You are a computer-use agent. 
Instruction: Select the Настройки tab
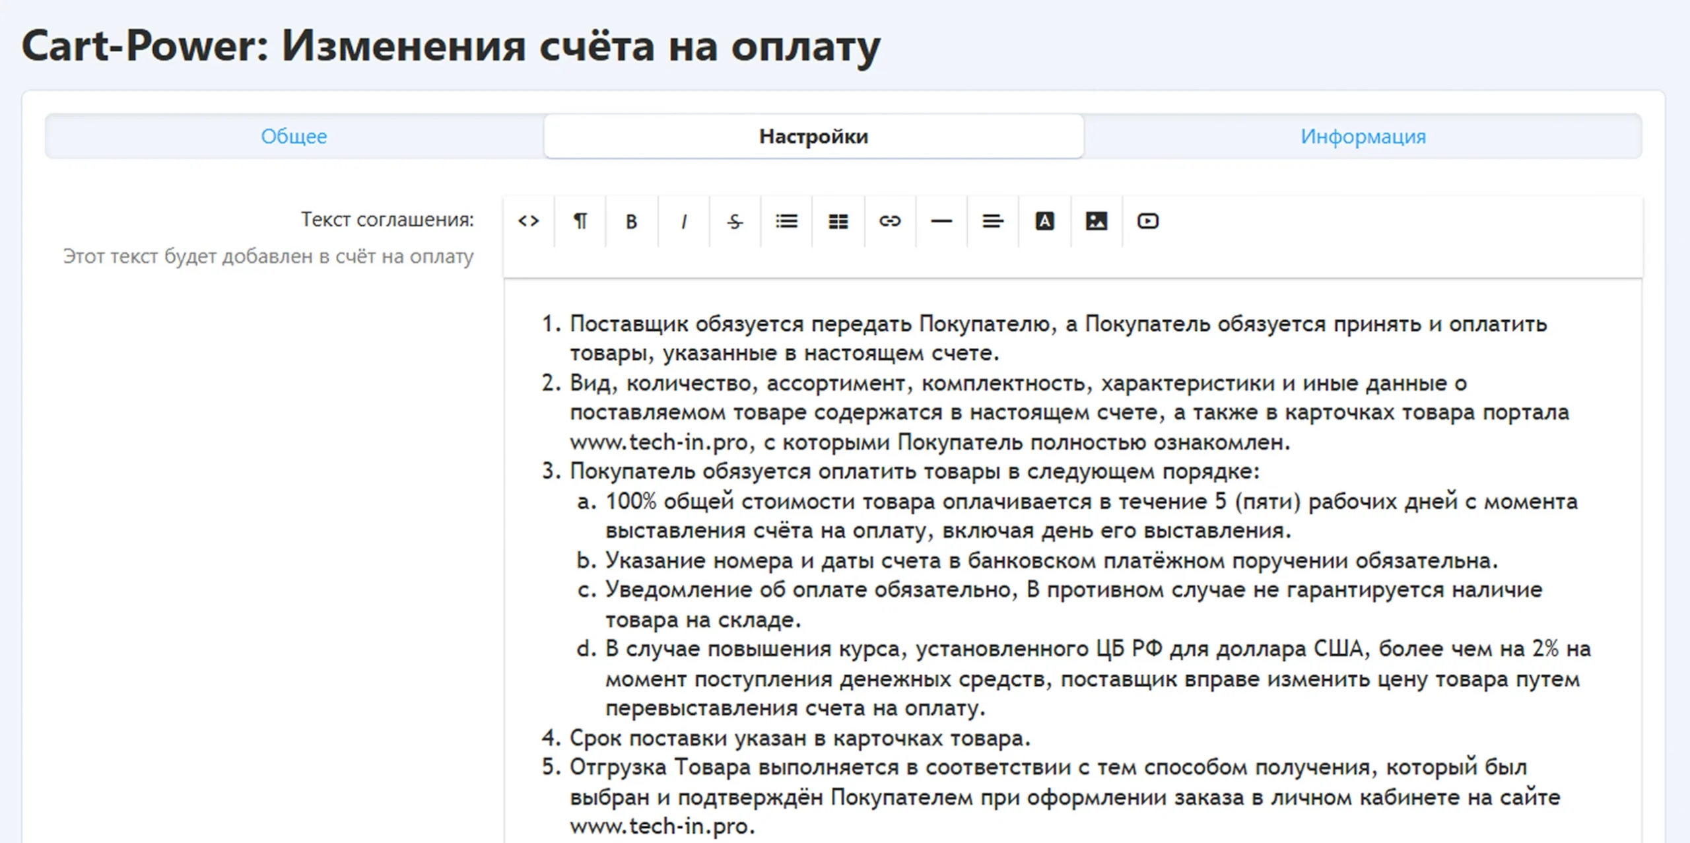click(813, 137)
